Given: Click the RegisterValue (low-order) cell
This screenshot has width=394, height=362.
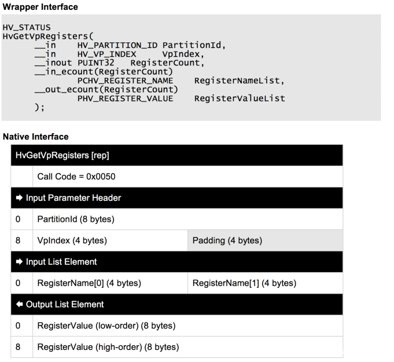Looking at the screenshot, I should coord(106,326).
